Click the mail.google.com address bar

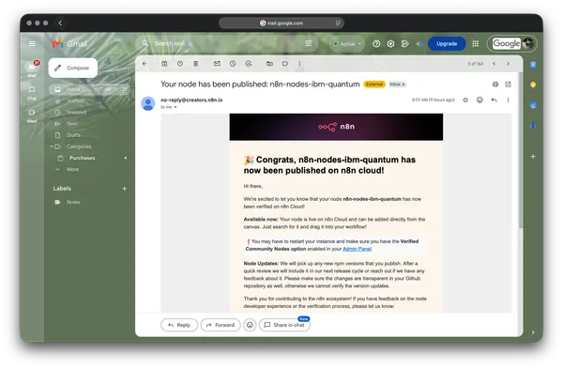coord(281,23)
